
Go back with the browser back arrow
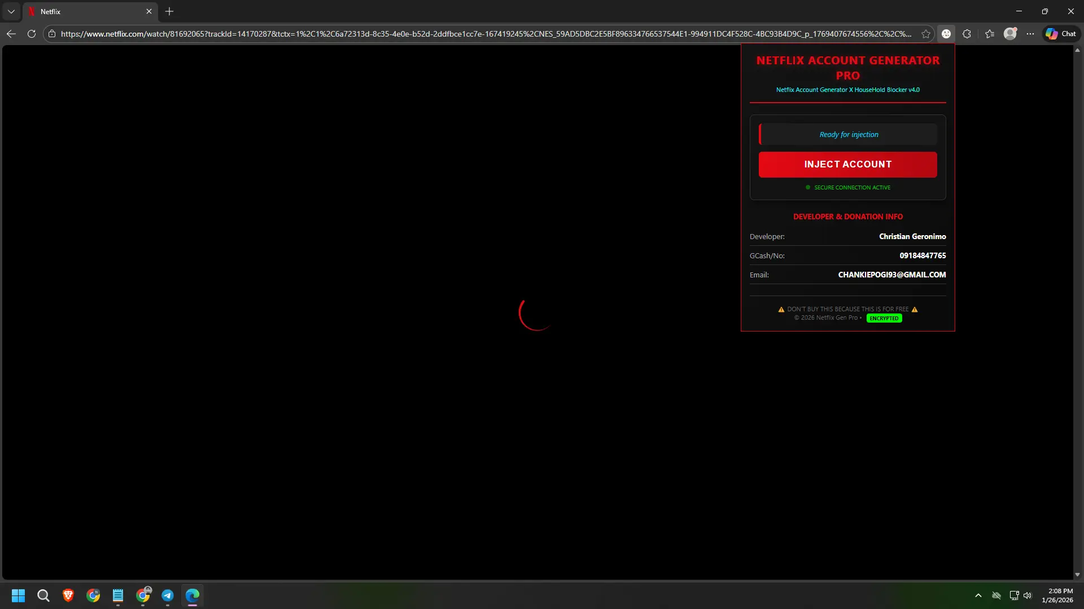click(11, 34)
